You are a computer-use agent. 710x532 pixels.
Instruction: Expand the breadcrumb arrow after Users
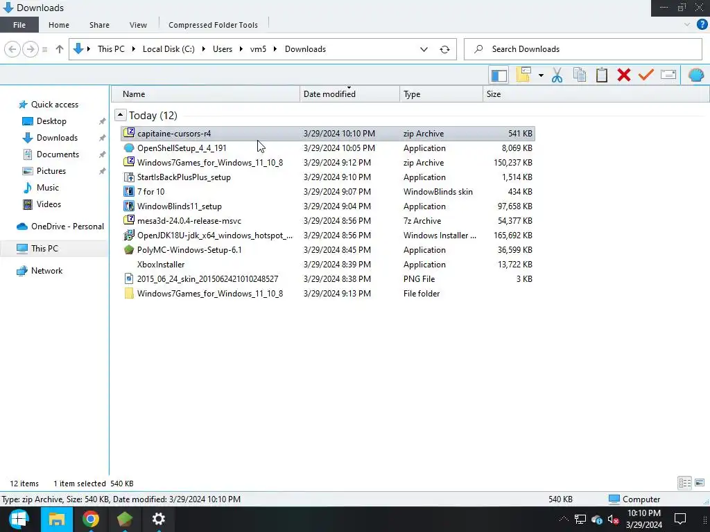click(x=241, y=49)
